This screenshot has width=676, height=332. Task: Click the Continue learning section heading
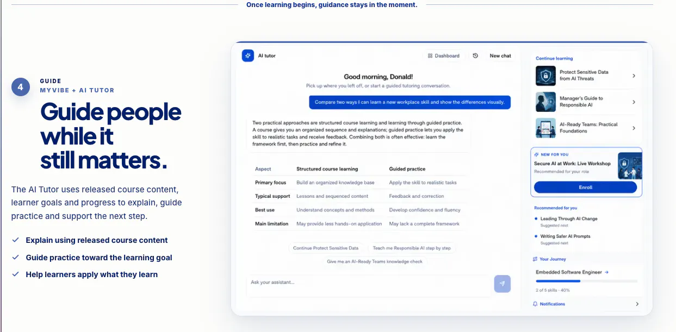point(554,58)
